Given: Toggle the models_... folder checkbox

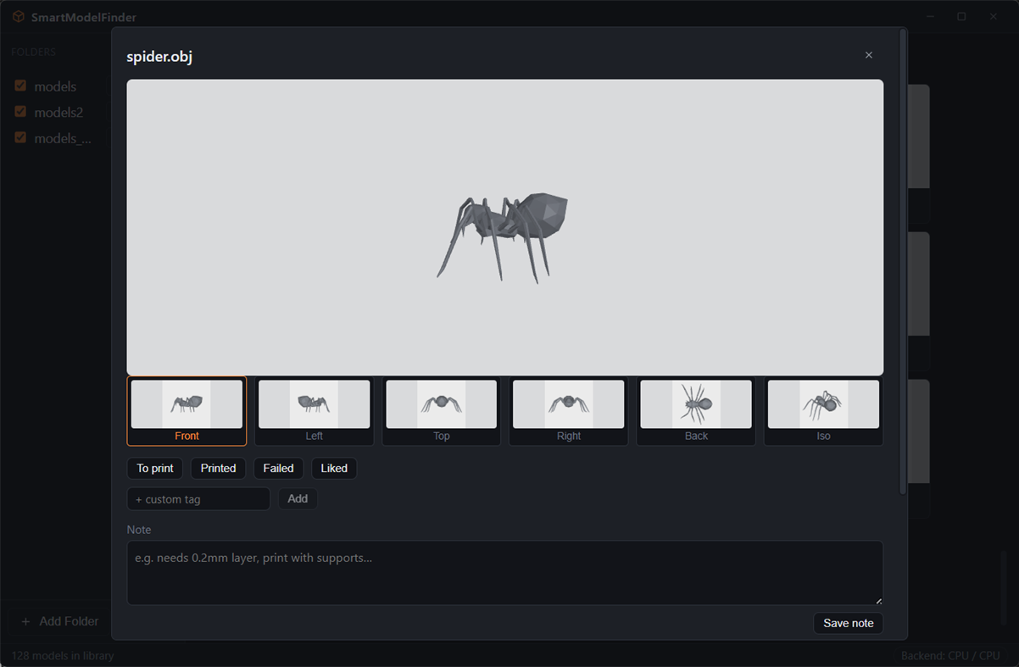Looking at the screenshot, I should (20, 137).
